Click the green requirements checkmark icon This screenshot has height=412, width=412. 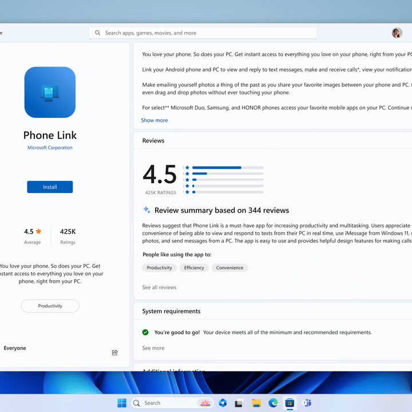[145, 332]
